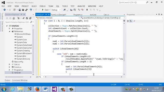Refresh Solution Explorer
Image resolution: width=164 pixels, height=92 pixels.
[x=27, y=18]
